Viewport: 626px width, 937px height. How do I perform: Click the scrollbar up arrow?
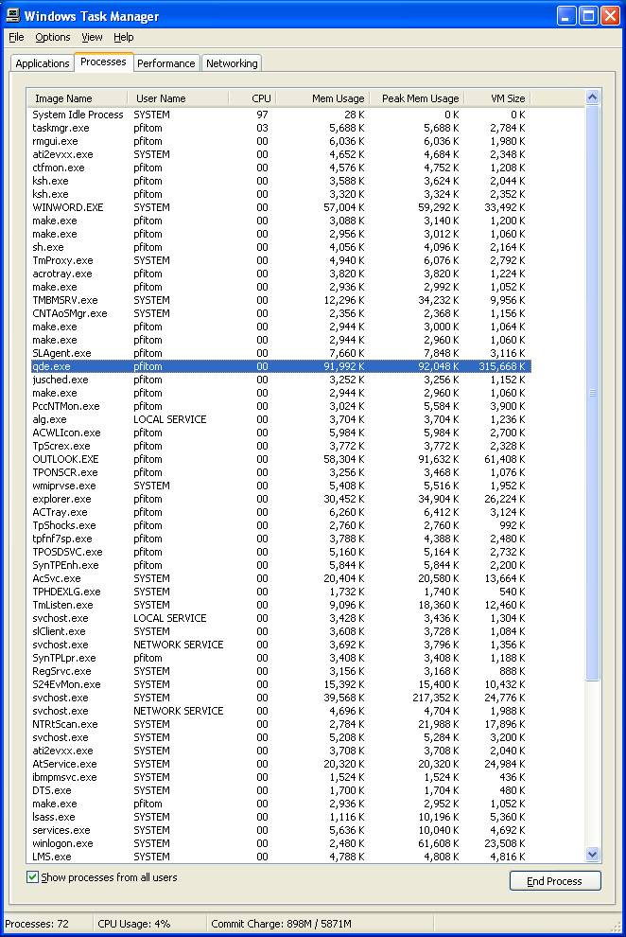[x=592, y=97]
